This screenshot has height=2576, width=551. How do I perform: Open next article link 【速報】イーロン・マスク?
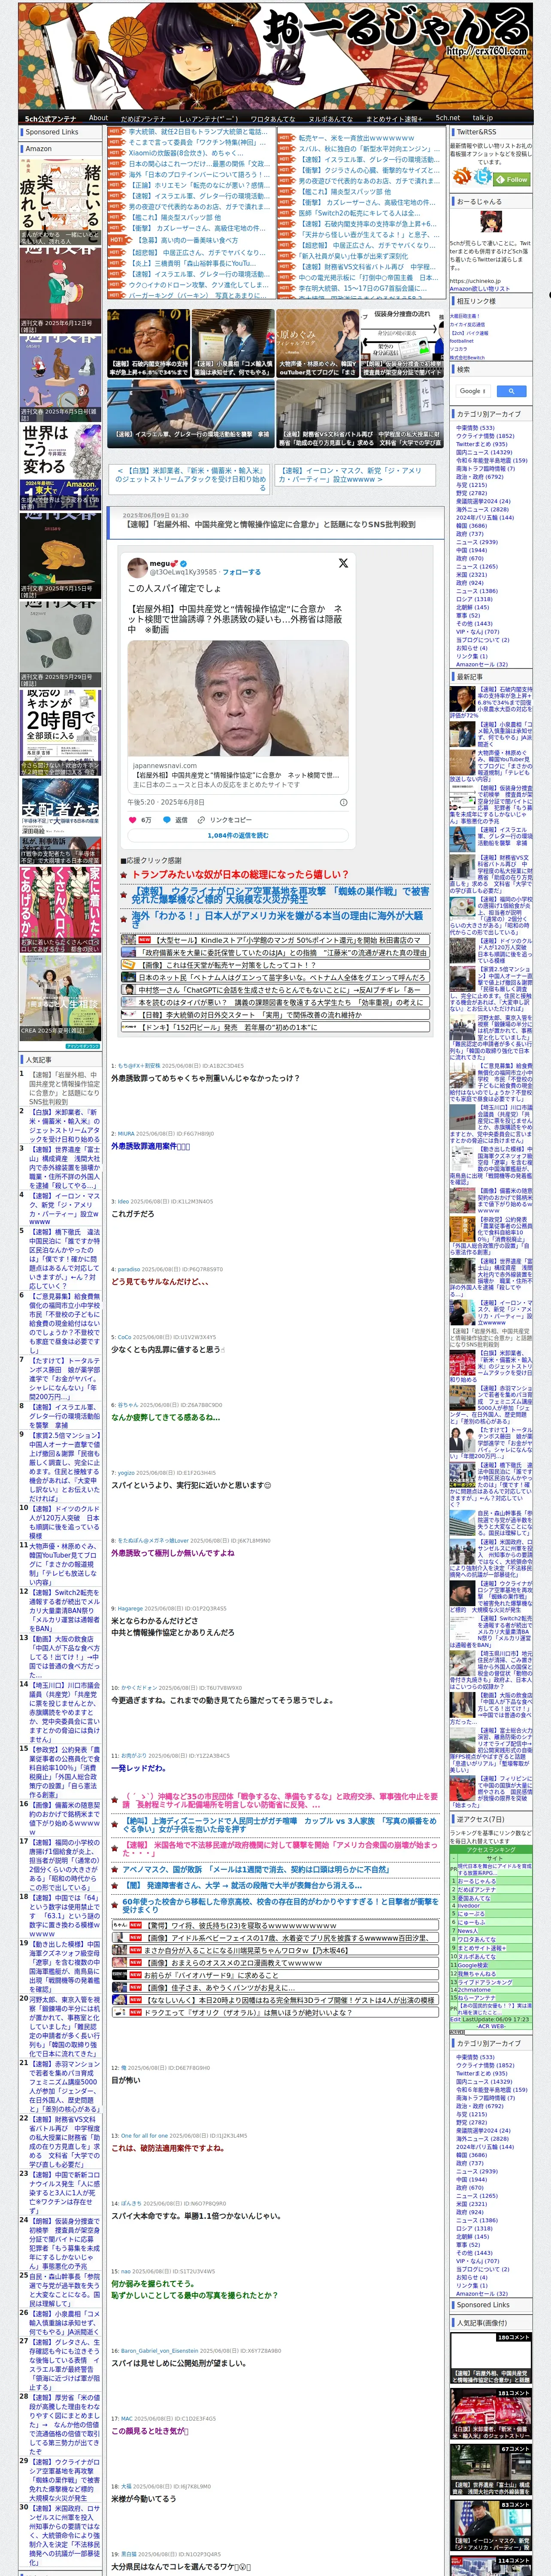click(x=354, y=475)
